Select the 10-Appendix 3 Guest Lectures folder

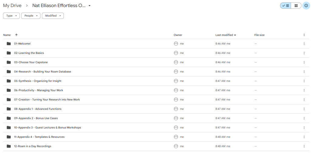click(x=47, y=128)
